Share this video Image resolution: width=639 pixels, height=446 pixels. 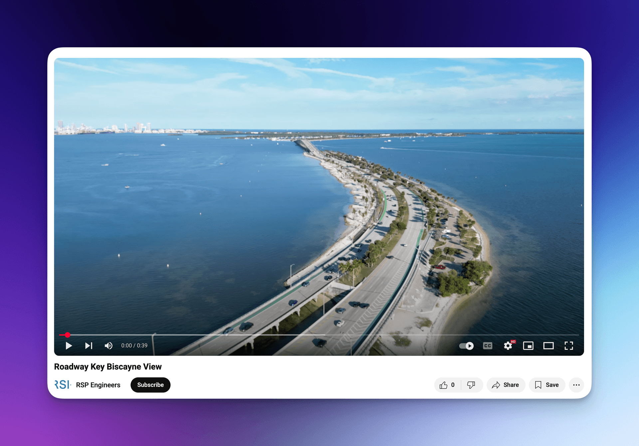(x=506, y=385)
